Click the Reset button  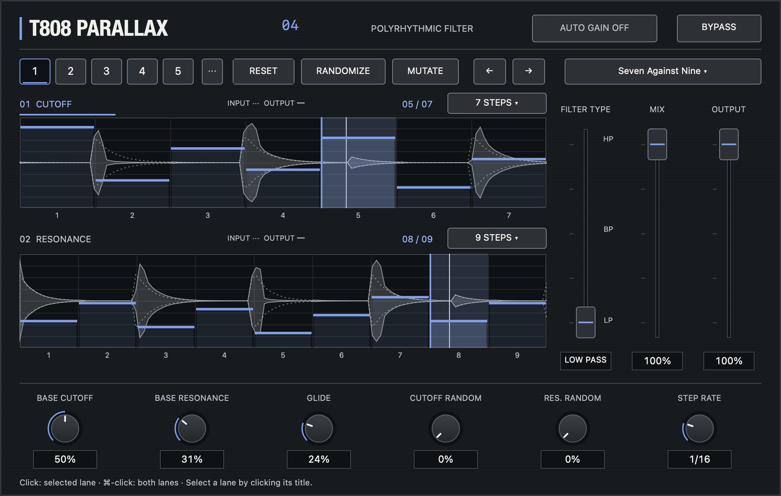pyautogui.click(x=263, y=71)
